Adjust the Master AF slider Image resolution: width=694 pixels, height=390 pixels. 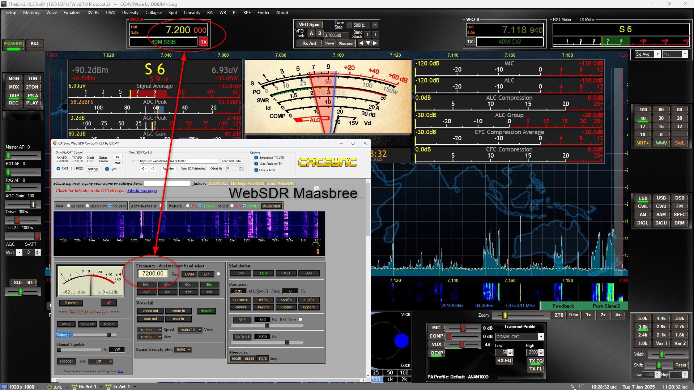click(23, 156)
